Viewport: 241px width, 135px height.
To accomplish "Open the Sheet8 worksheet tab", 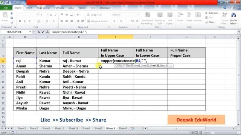I will click(123, 128).
